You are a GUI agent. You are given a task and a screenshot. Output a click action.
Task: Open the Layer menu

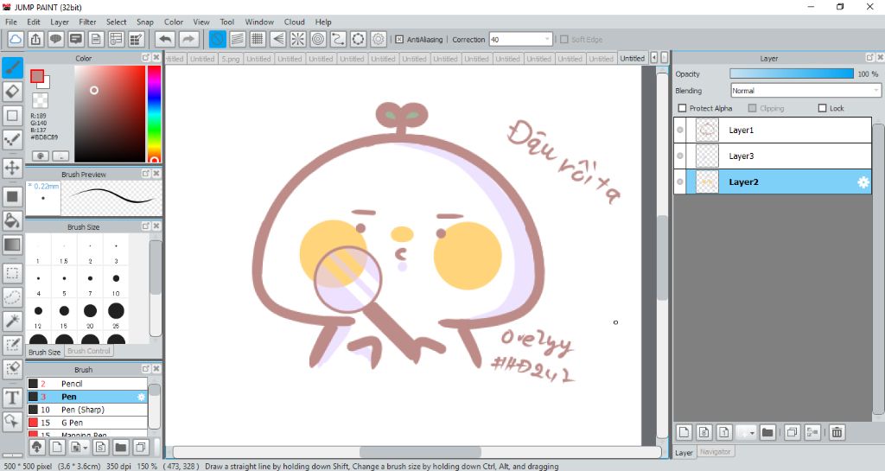click(60, 22)
